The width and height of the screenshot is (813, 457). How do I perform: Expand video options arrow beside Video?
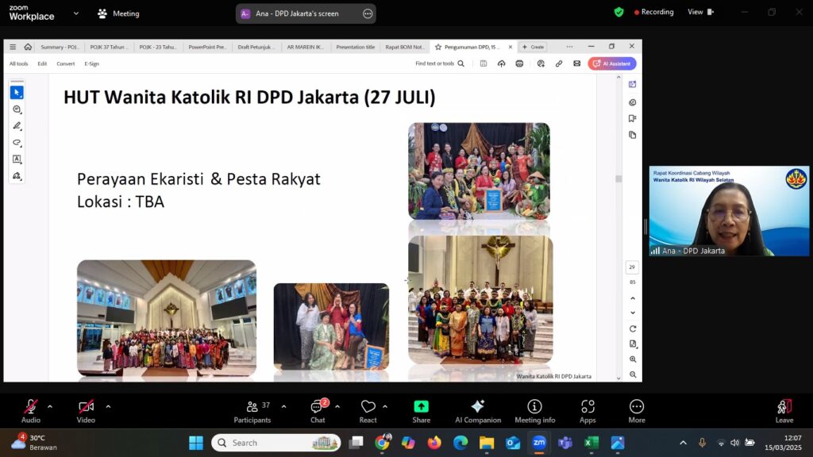108,406
